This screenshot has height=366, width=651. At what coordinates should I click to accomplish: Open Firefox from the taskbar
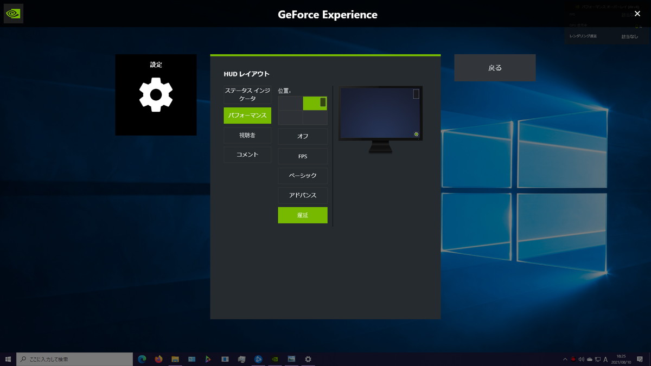159,359
